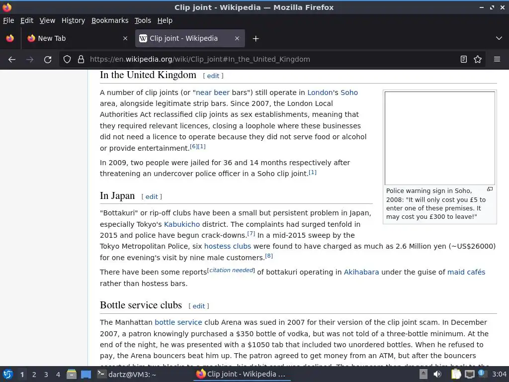Select the Clip joint - Wikipedia tab
This screenshot has height=382, width=509.
tap(190, 38)
